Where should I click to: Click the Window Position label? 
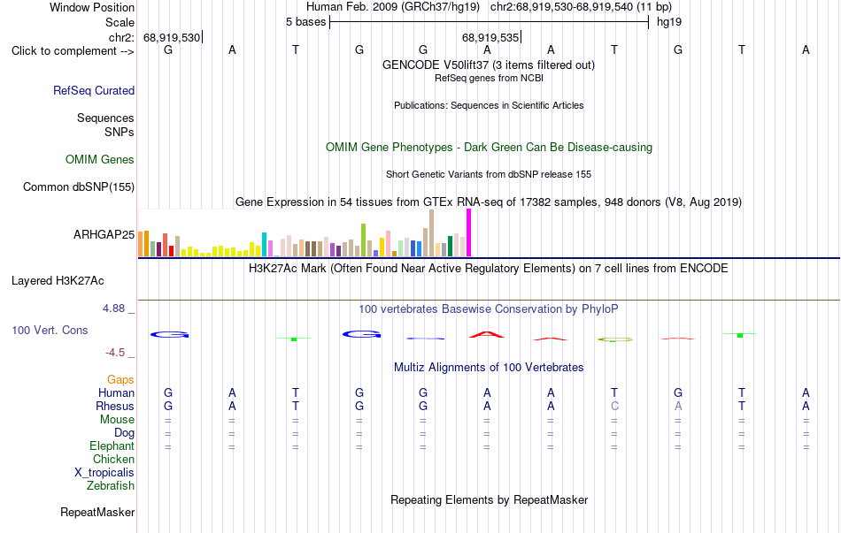click(x=92, y=7)
